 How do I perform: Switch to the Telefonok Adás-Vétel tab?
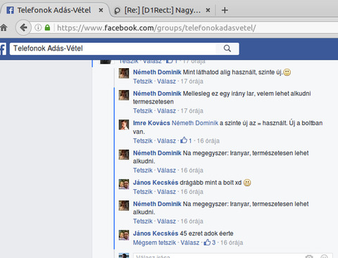coord(54,10)
